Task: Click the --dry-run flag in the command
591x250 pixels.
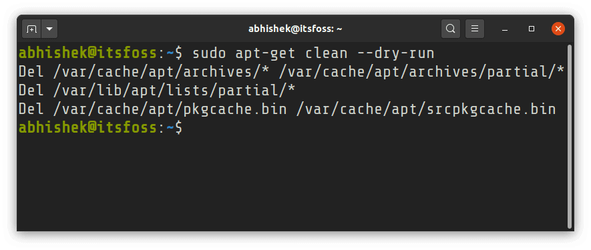Action: coord(396,53)
